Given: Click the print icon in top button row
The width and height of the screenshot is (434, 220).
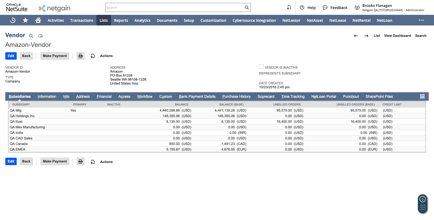Looking at the screenshot, I should (x=81, y=56).
